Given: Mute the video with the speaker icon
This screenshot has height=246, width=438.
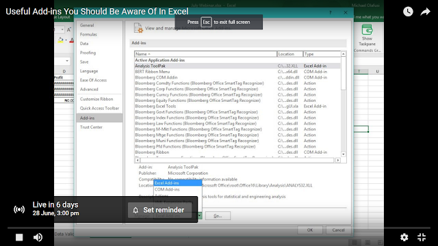Looking at the screenshot, I should [38, 237].
